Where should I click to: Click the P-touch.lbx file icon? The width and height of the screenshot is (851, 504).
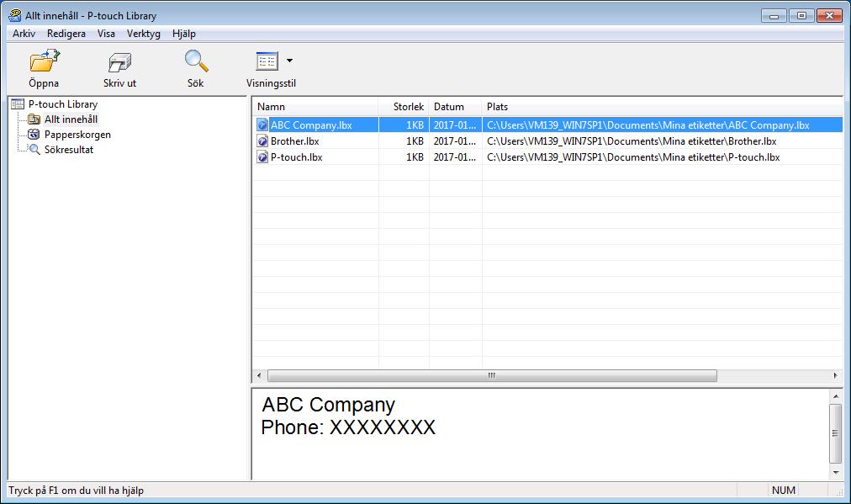pyautogui.click(x=262, y=157)
